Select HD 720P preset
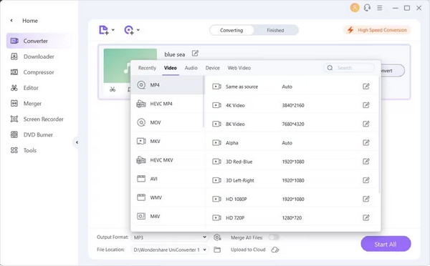 291,217
